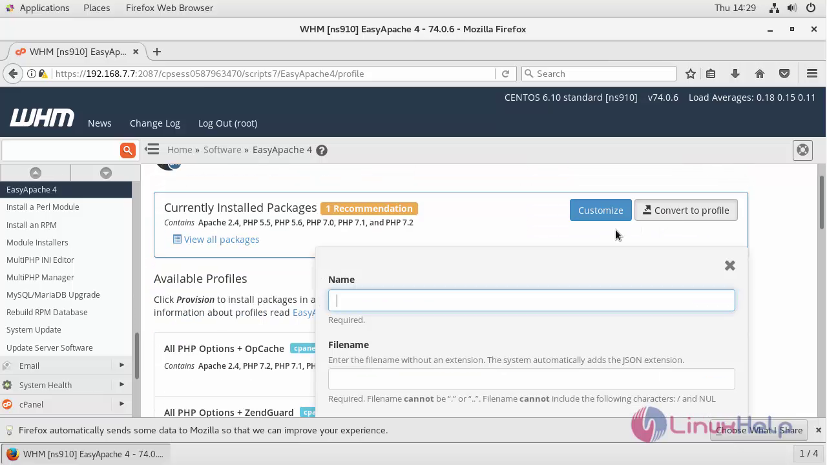Click the 1 Recommendation badge

point(369,209)
